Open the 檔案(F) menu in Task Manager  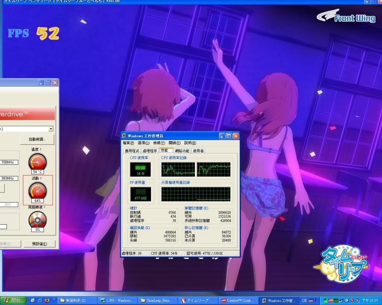coord(128,143)
